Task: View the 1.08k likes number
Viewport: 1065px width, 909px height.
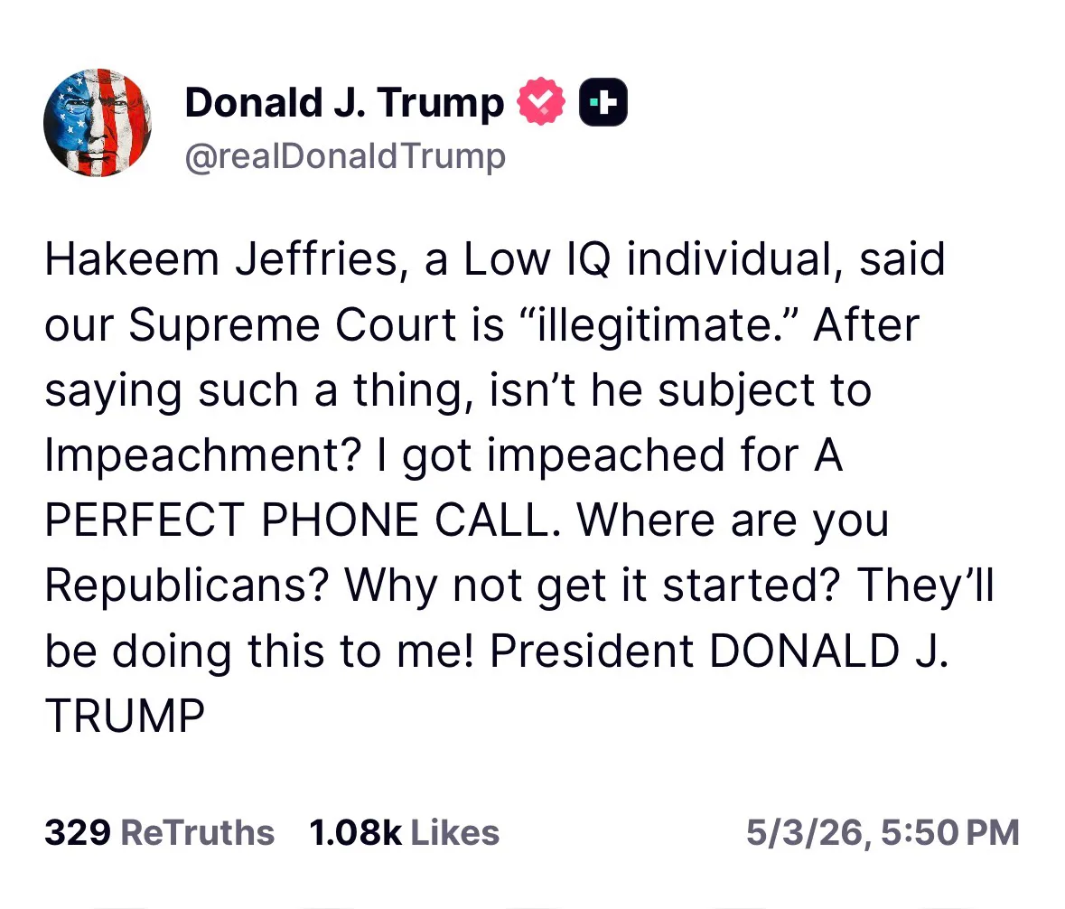Action: (x=355, y=832)
